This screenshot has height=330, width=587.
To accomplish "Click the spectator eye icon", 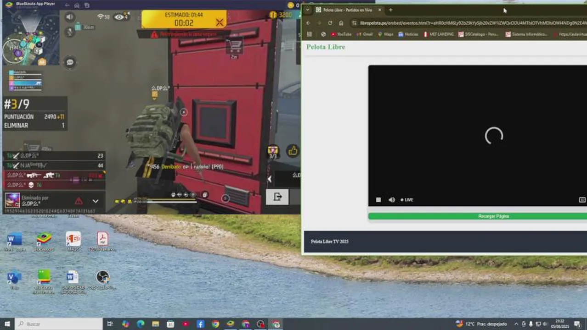I will [x=121, y=17].
